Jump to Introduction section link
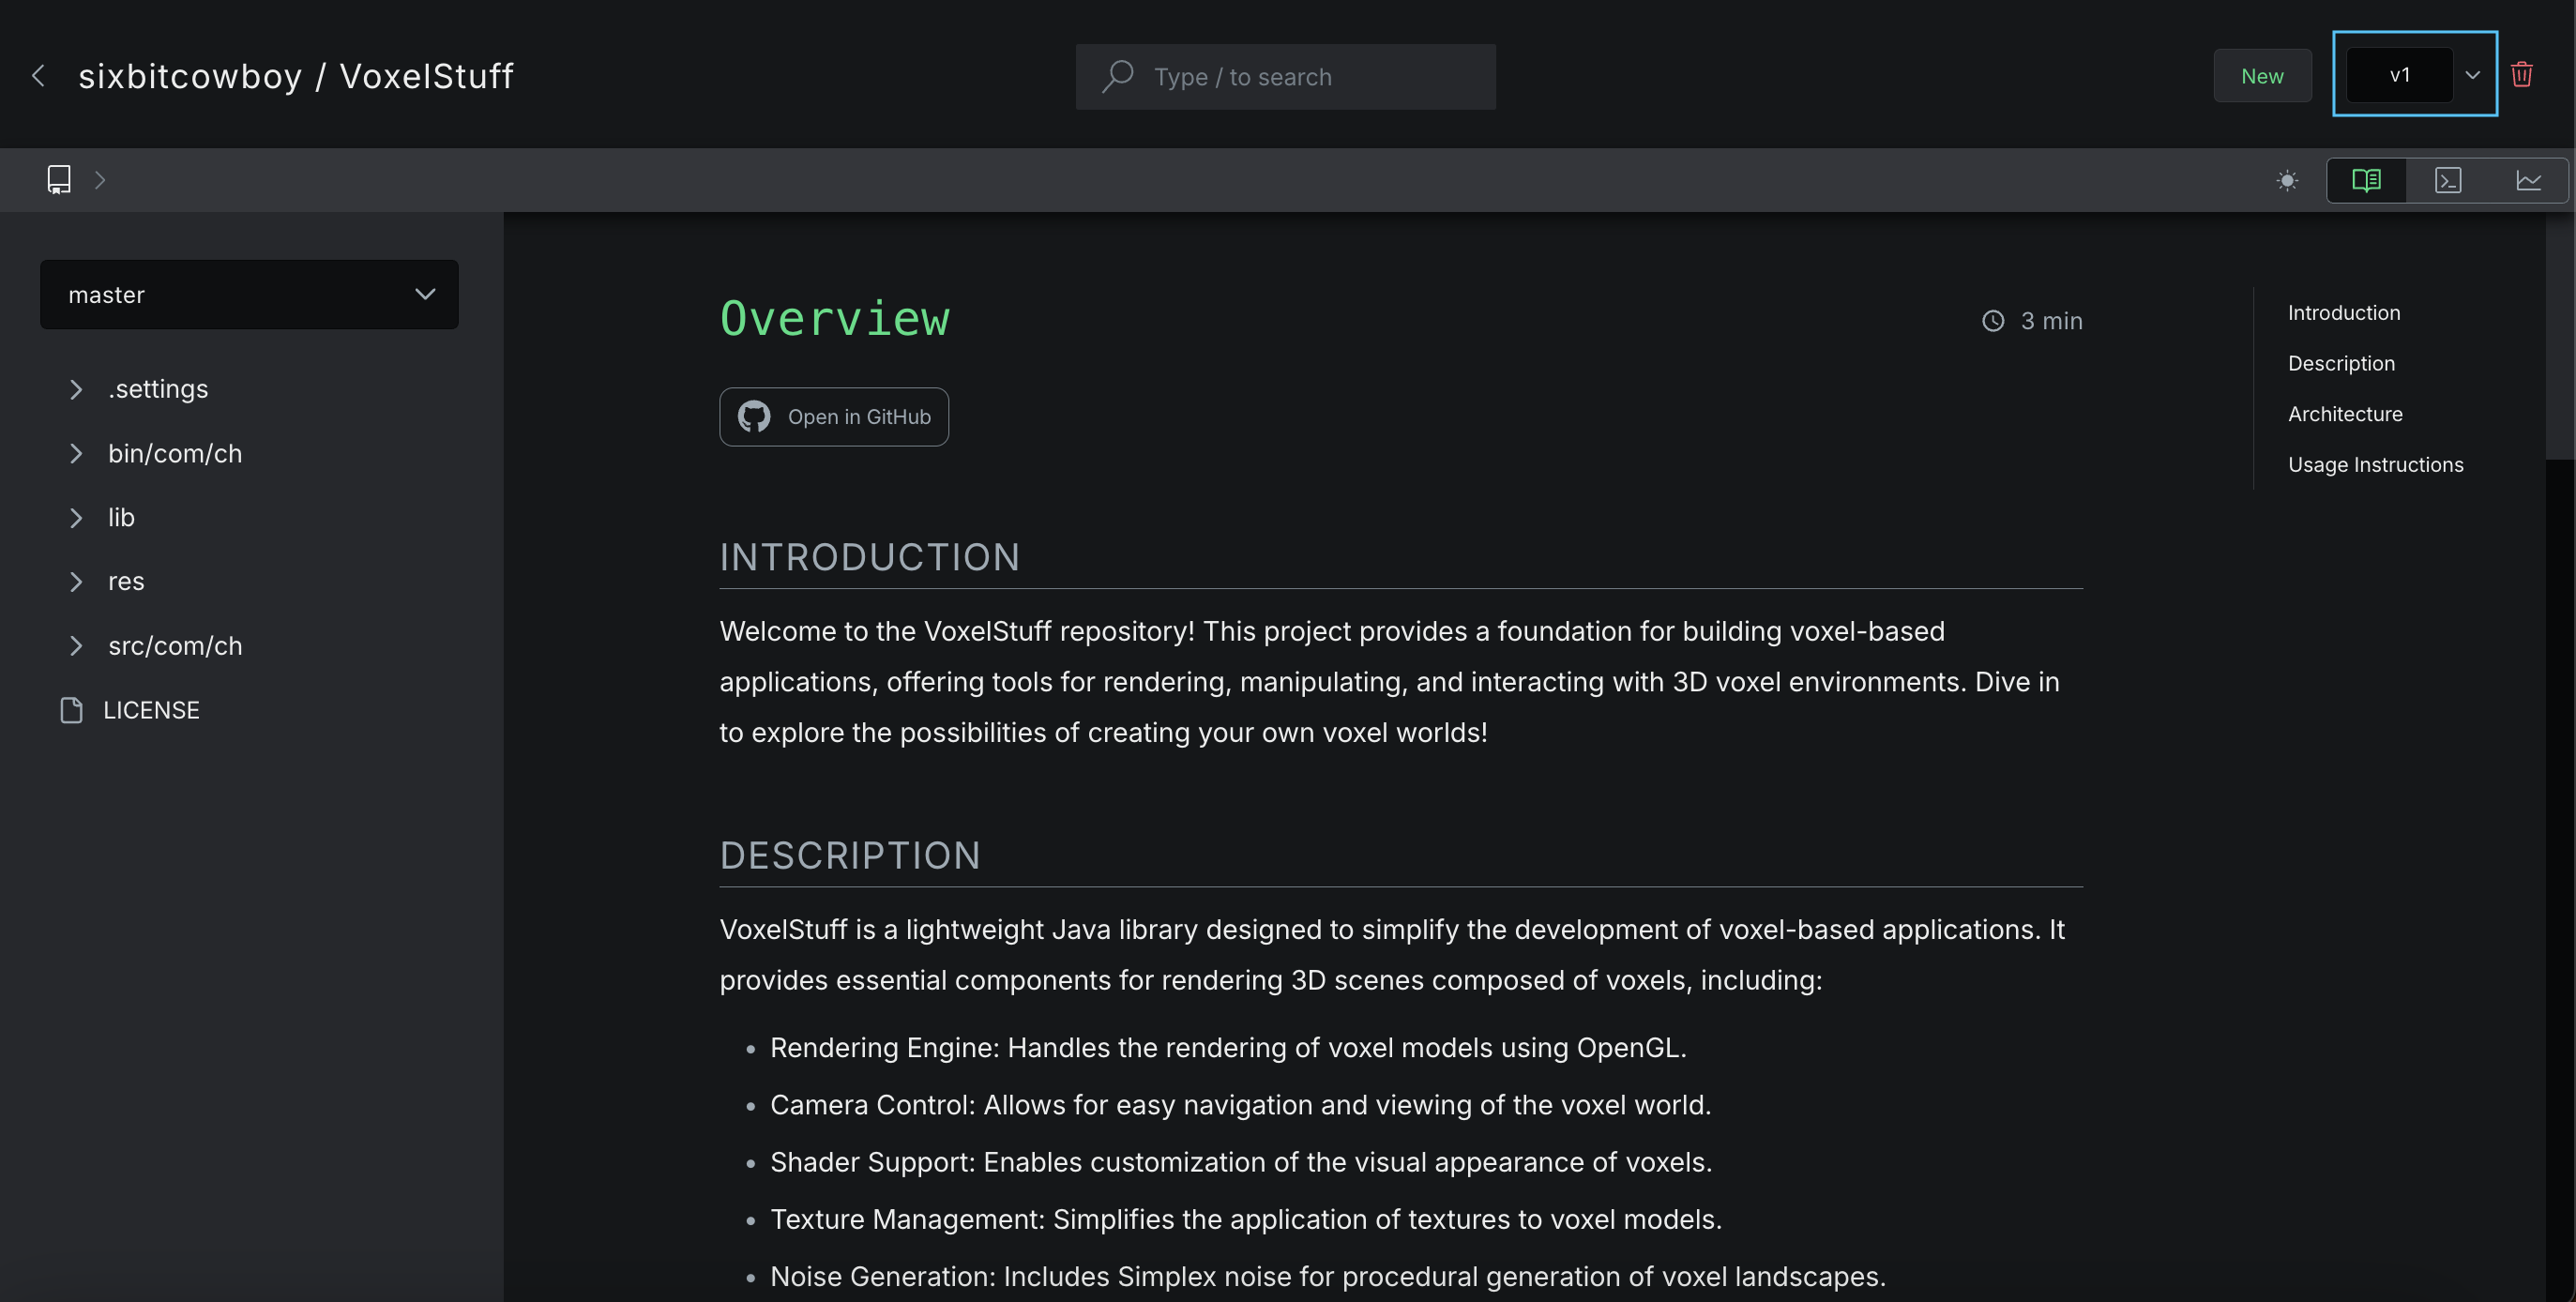The height and width of the screenshot is (1302, 2576). click(x=2344, y=313)
